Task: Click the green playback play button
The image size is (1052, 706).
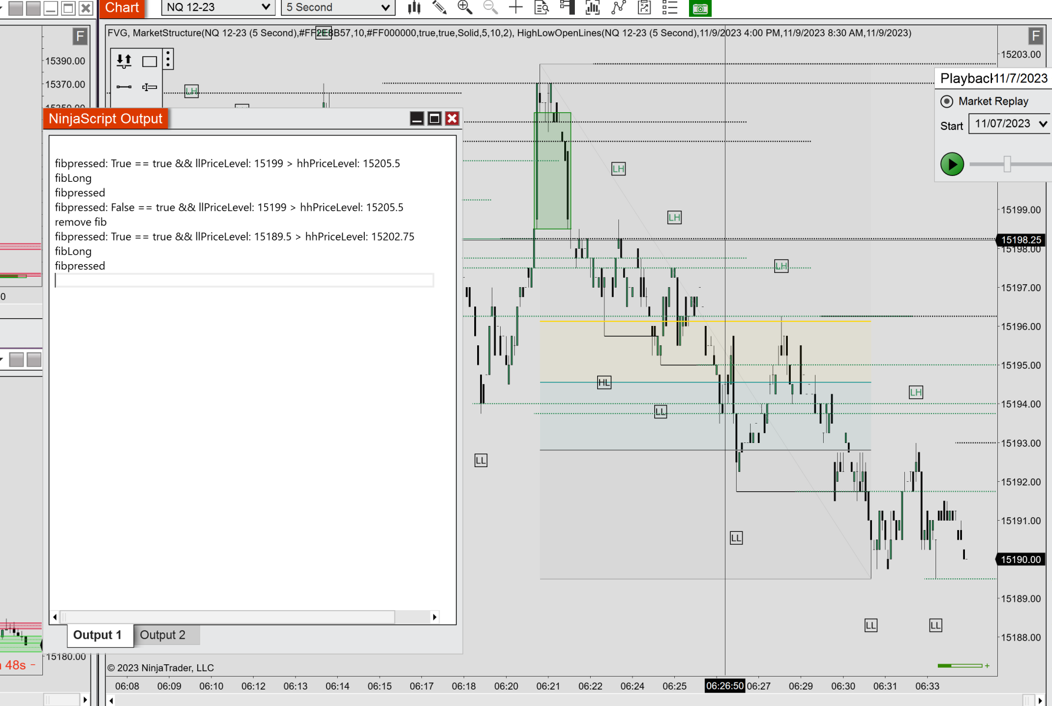Action: (952, 164)
